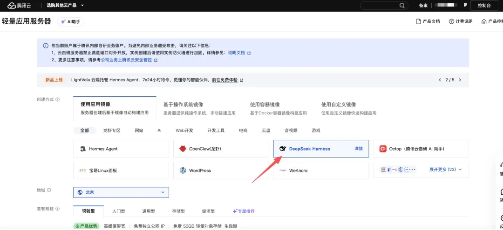The image size is (503, 230).
Task: Open 详情 for DeepSeek Harness
Action: click(x=359, y=149)
